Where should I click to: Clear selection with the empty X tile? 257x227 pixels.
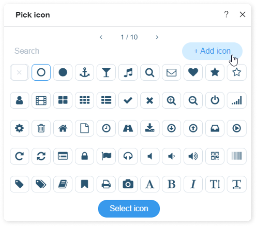20,72
